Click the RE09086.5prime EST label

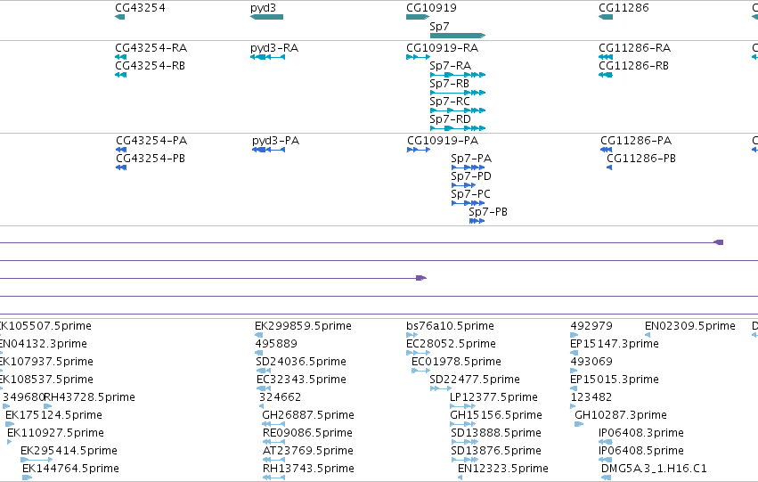[307, 433]
